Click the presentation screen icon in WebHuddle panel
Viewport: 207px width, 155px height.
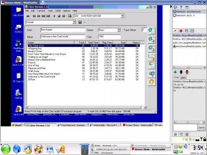(175, 7)
